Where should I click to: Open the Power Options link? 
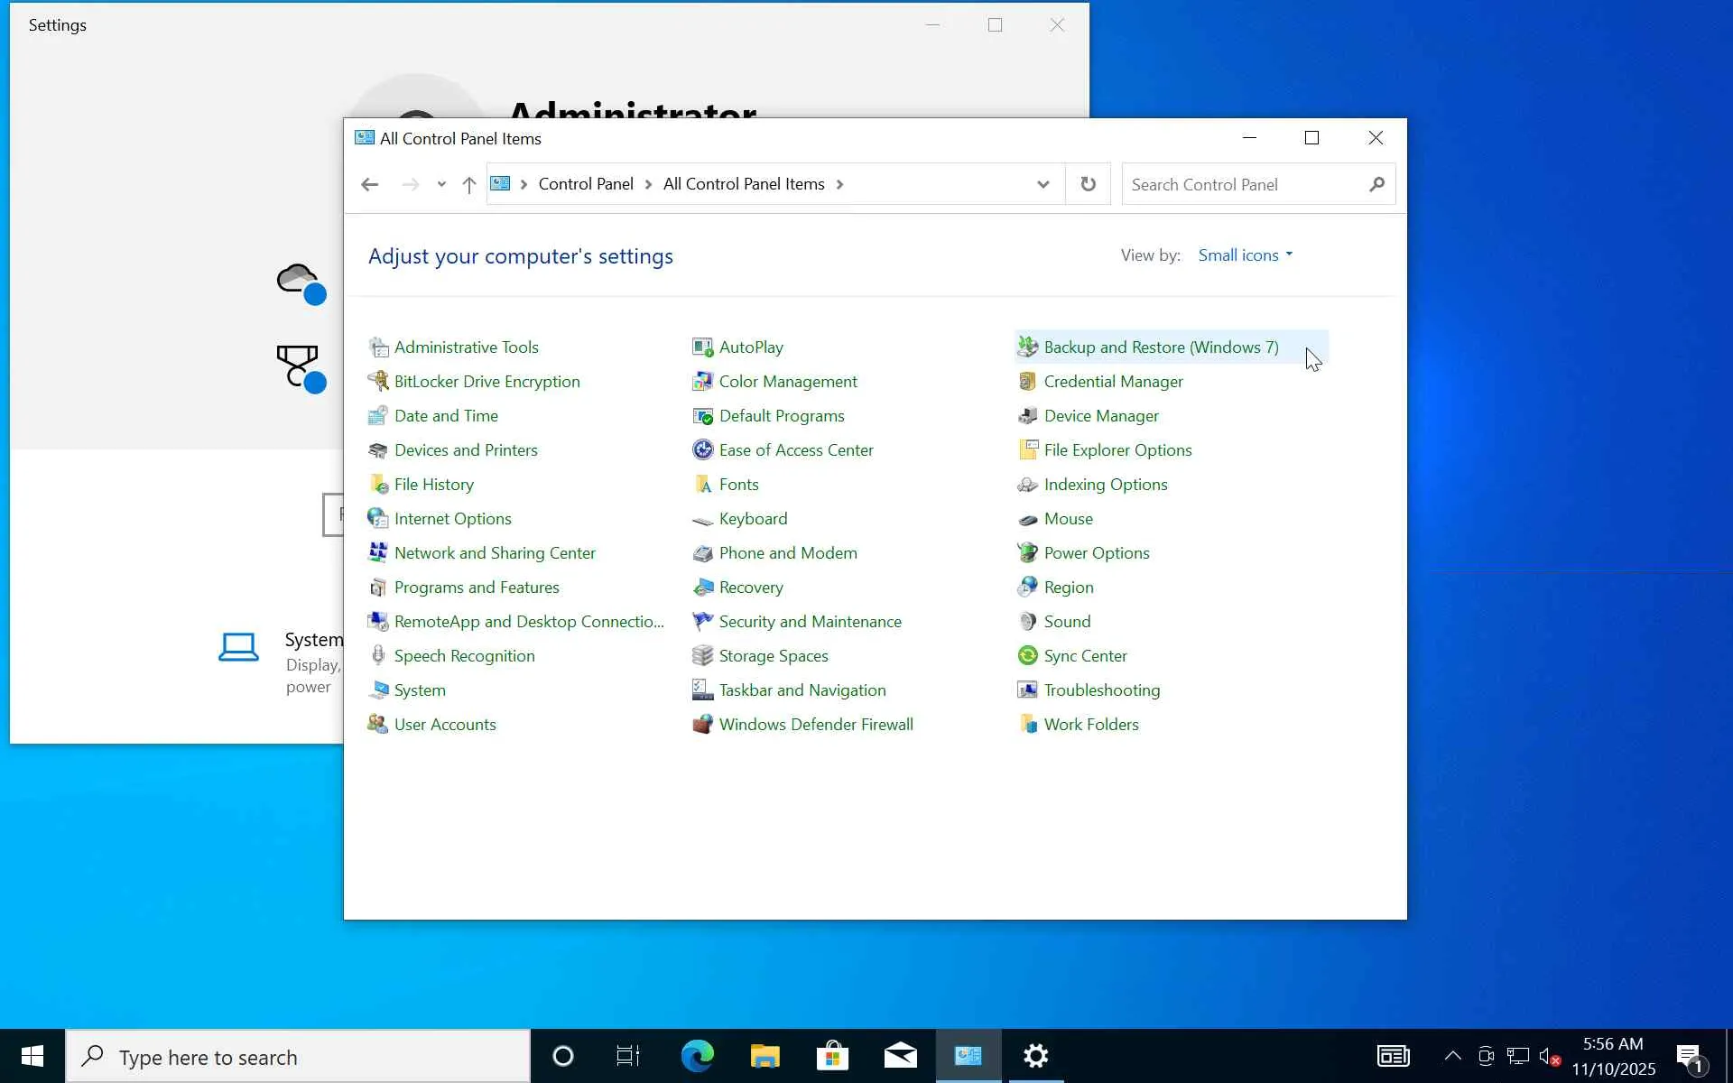tap(1096, 553)
